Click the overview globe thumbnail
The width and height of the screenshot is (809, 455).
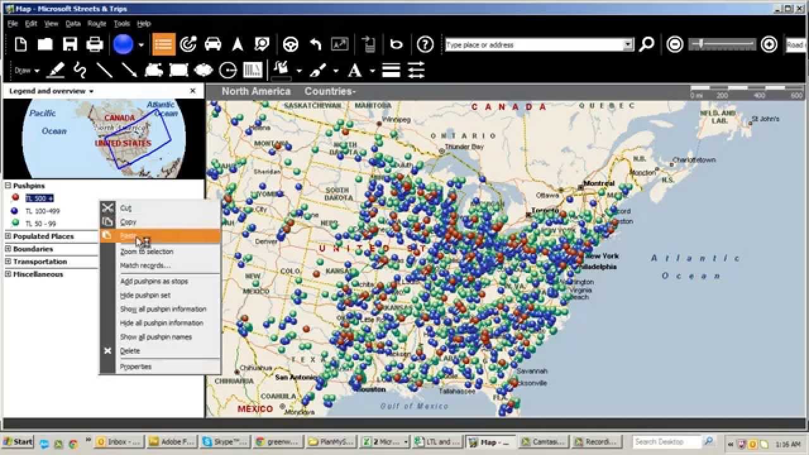pyautogui.click(x=103, y=138)
